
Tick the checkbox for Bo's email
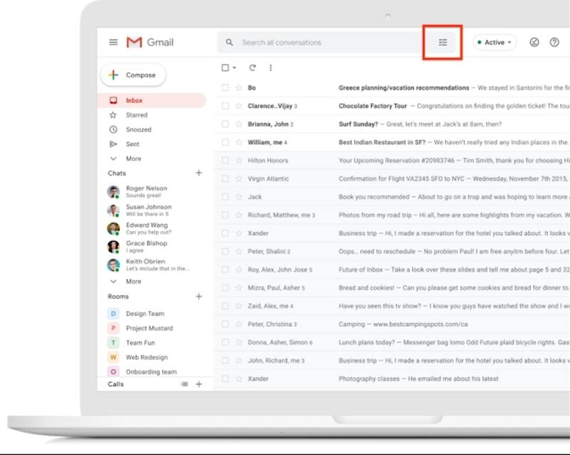tap(225, 88)
